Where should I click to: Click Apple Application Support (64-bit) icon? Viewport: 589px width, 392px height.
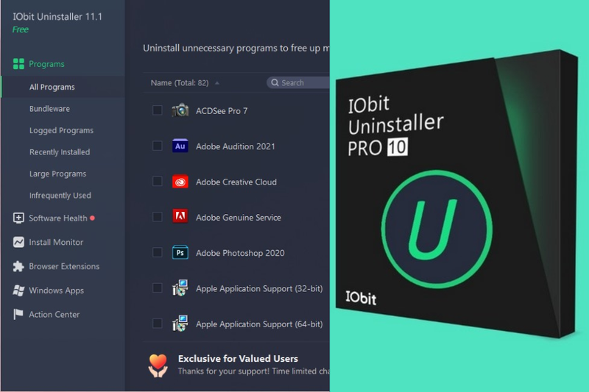[180, 324]
